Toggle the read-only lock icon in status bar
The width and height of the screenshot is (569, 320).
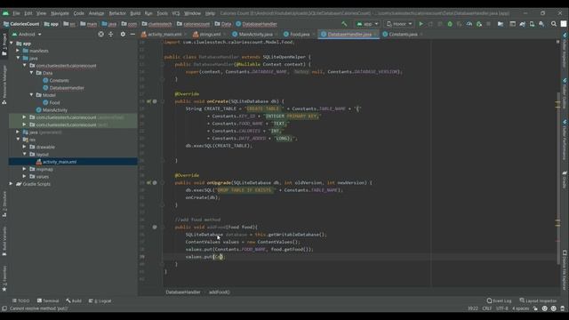click(x=535, y=308)
